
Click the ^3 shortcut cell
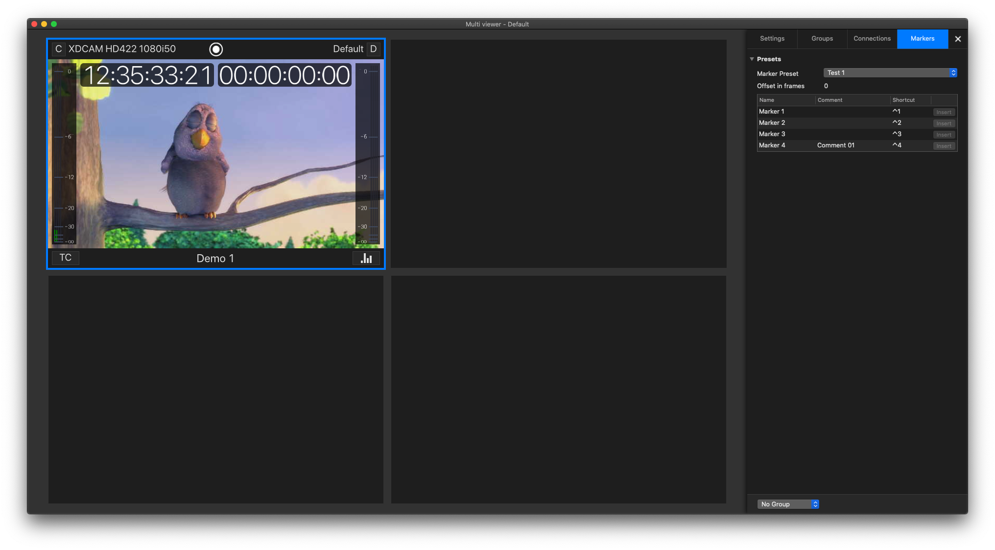897,134
